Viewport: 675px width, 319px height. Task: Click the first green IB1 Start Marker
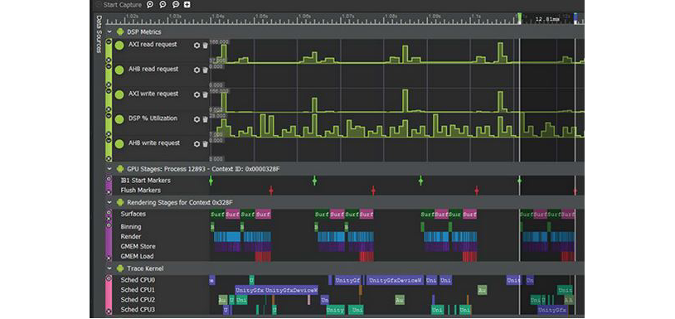[211, 181]
